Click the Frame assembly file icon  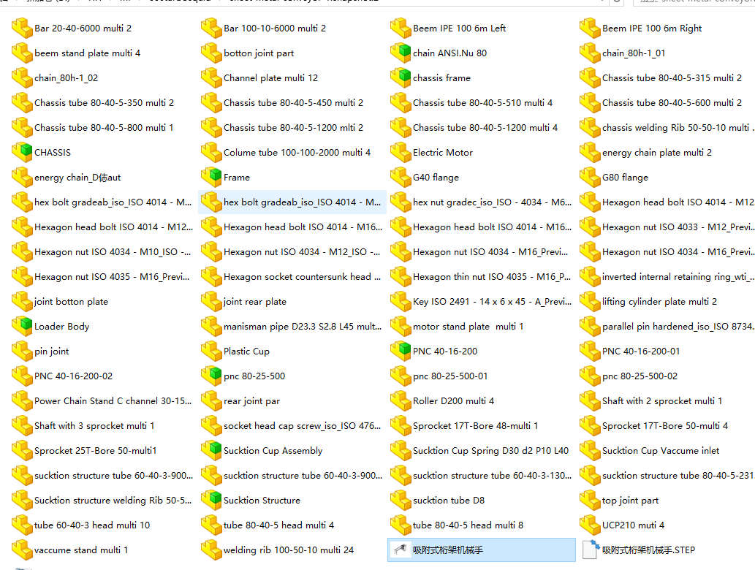pyautogui.click(x=211, y=178)
